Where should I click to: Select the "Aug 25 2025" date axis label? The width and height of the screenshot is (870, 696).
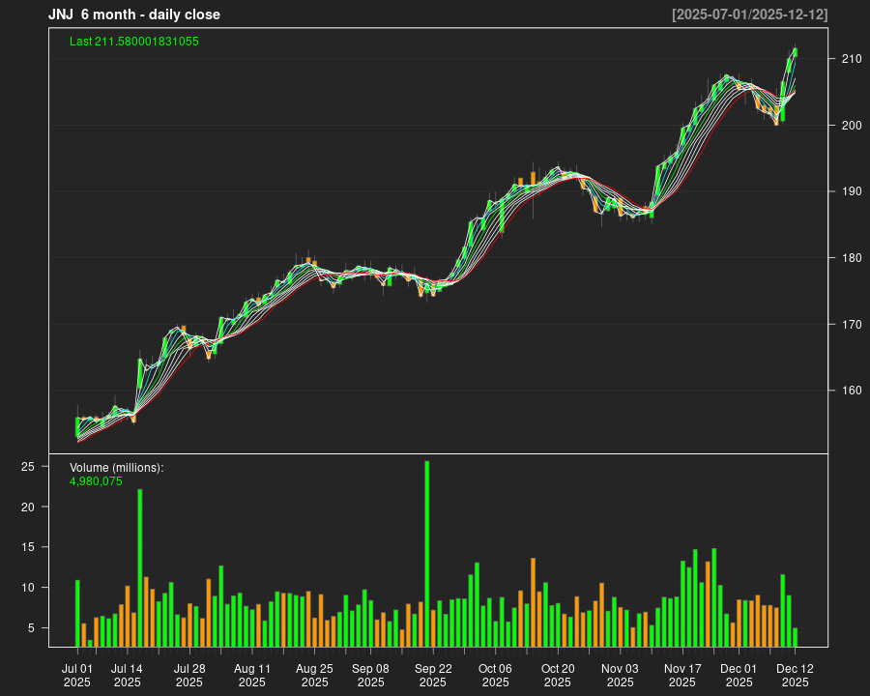point(314,675)
